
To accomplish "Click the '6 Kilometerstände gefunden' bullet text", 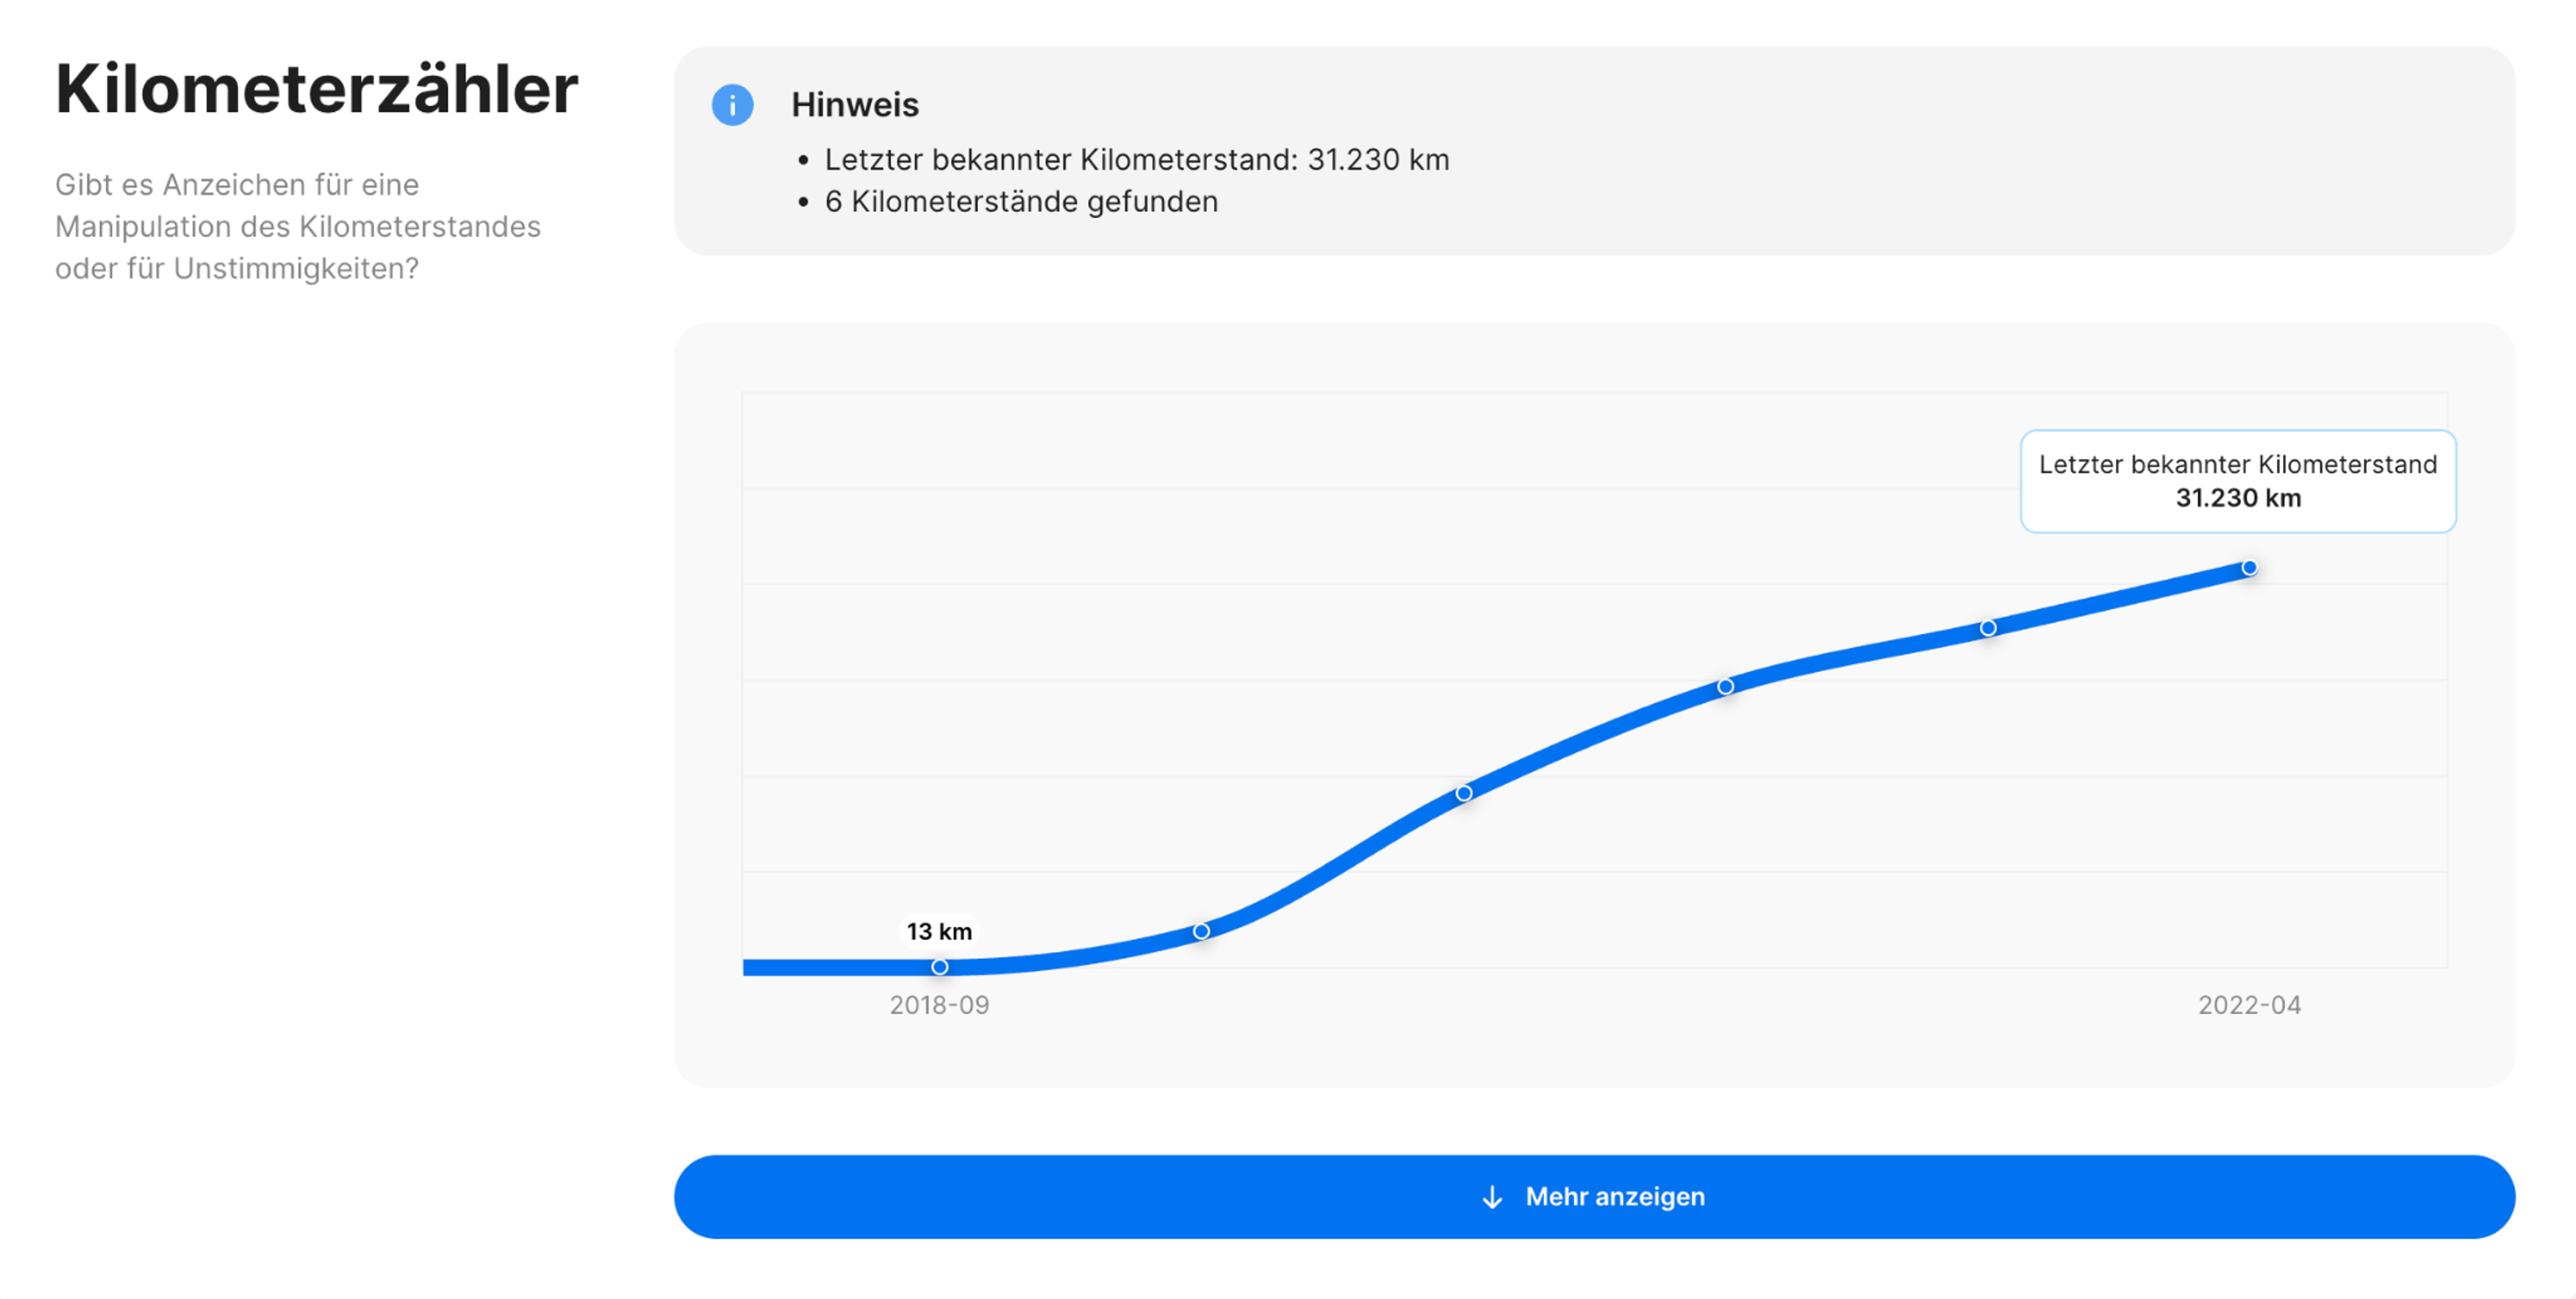I will pyautogui.click(x=1021, y=202).
